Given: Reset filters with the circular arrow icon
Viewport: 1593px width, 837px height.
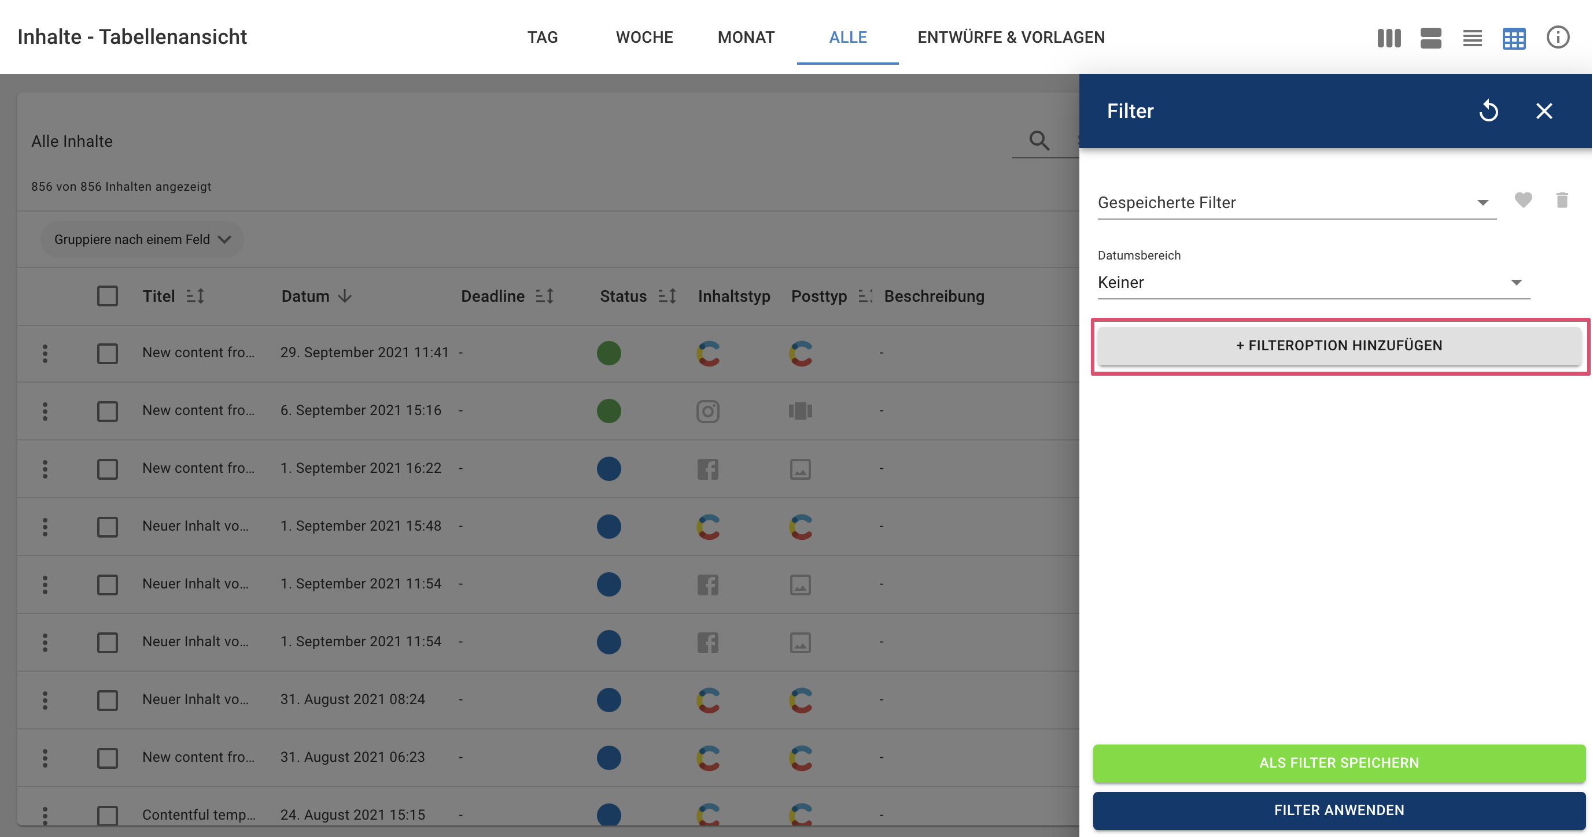Looking at the screenshot, I should point(1488,110).
